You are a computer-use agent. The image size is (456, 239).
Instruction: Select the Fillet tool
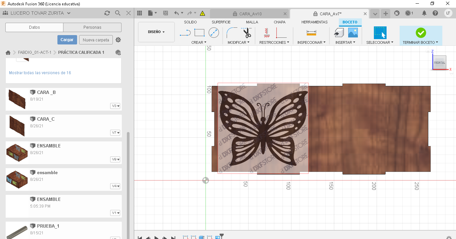click(x=231, y=33)
